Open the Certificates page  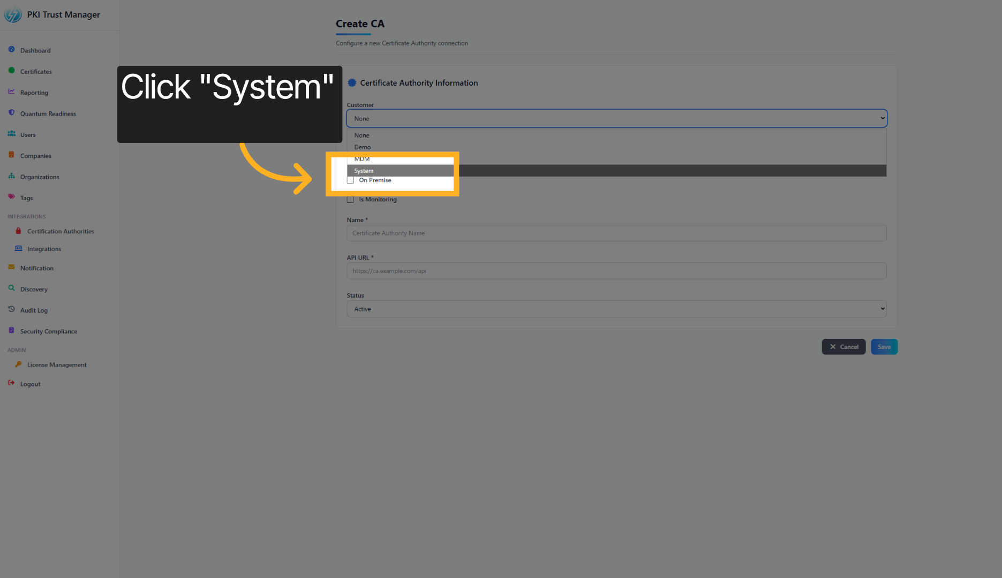pyautogui.click(x=36, y=71)
